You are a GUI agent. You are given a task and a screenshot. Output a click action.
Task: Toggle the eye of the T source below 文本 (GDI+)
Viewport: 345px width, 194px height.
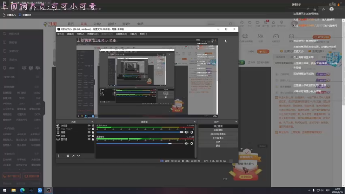(x=89, y=132)
